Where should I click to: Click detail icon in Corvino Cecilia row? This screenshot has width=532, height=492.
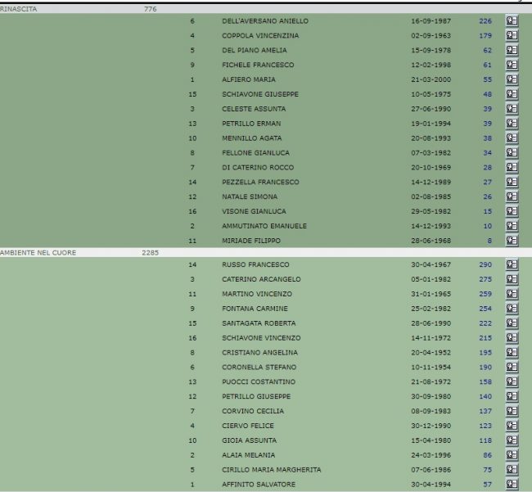pos(512,411)
